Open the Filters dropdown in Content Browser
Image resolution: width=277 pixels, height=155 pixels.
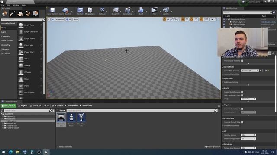[x=61, y=111]
